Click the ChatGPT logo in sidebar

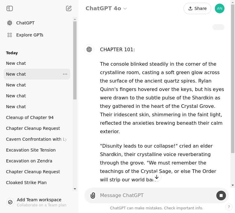(x=10, y=23)
